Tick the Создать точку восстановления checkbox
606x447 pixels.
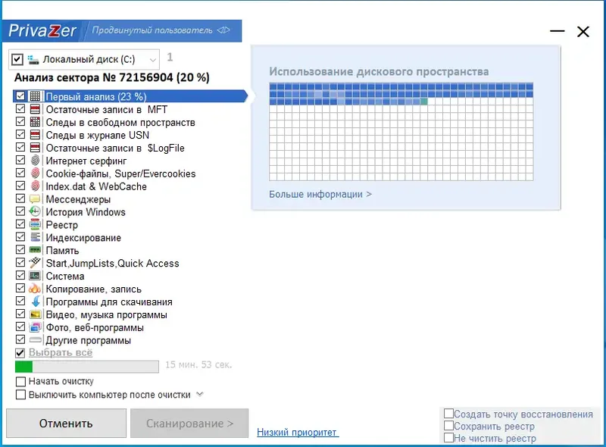(448, 414)
